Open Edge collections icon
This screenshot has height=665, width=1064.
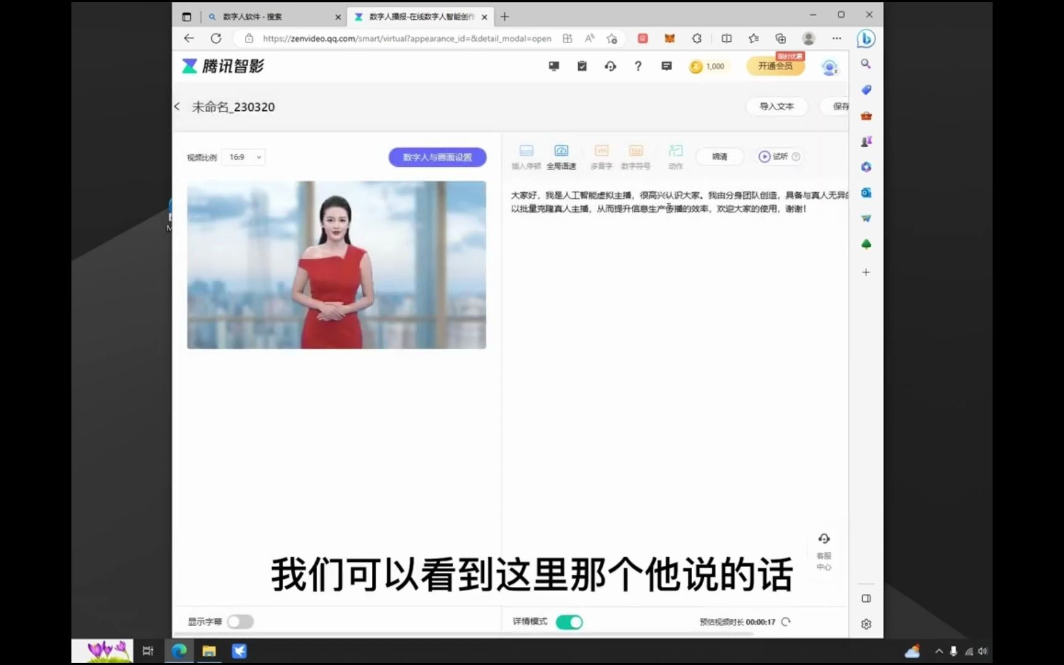point(781,38)
